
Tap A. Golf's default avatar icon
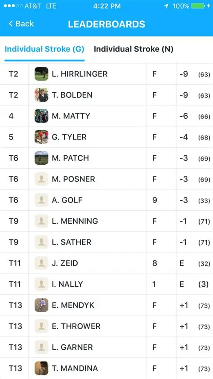pos(41,200)
